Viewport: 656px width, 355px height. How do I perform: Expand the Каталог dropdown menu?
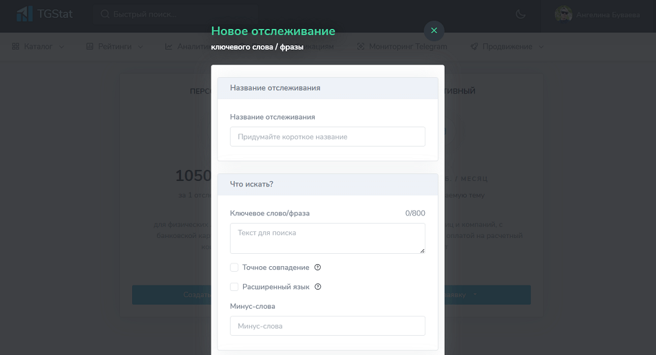[x=39, y=47]
